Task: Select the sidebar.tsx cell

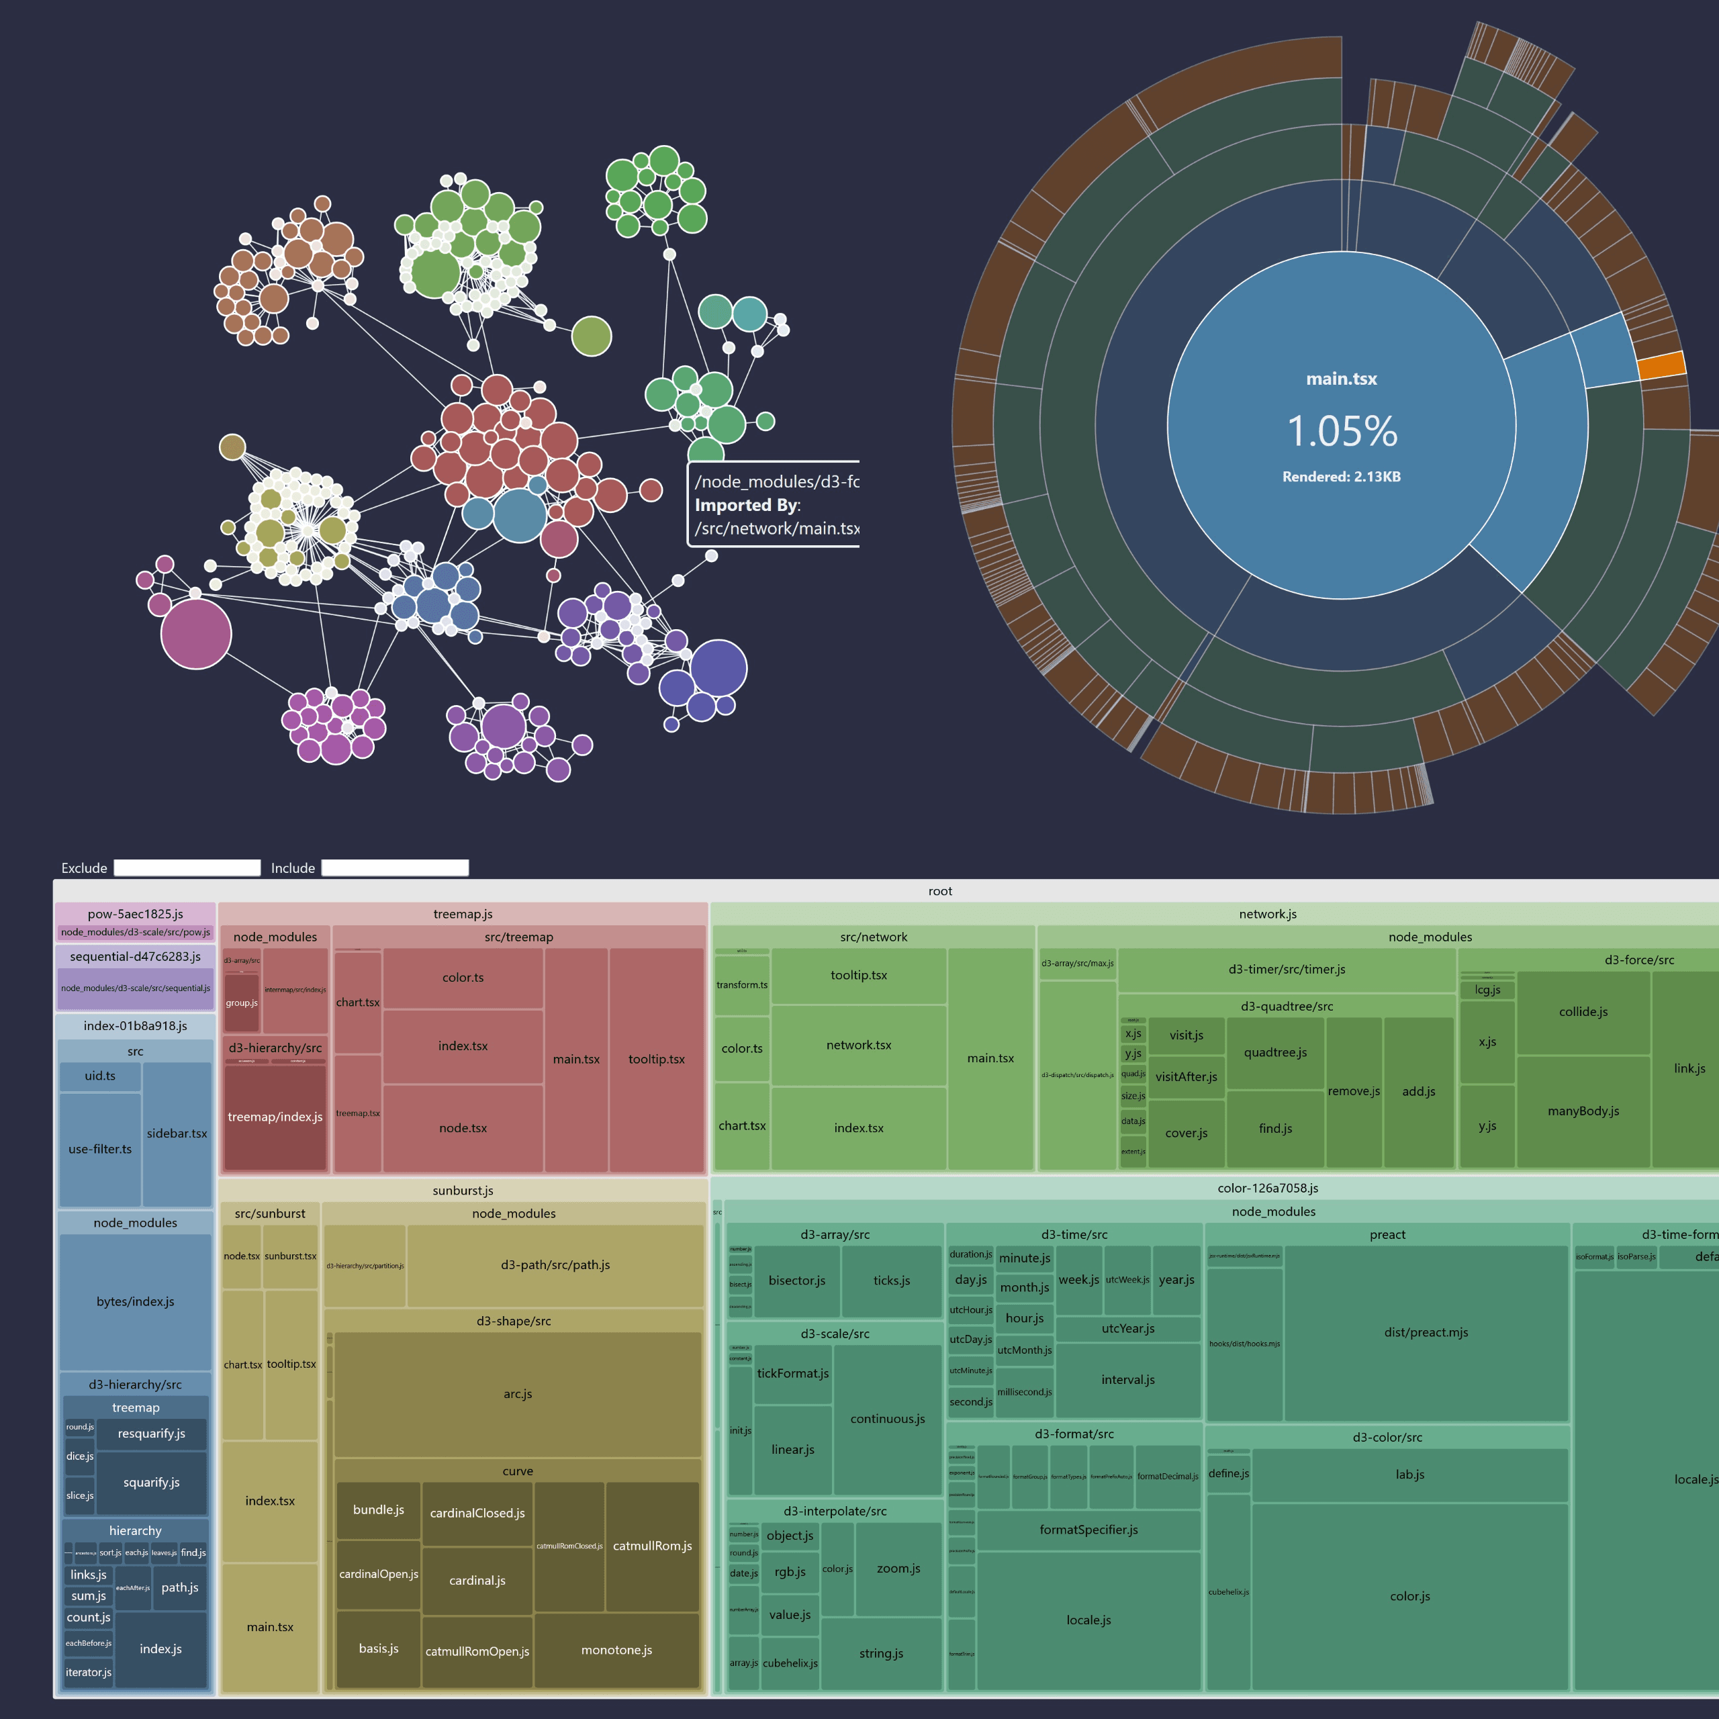Action: click(x=177, y=1133)
